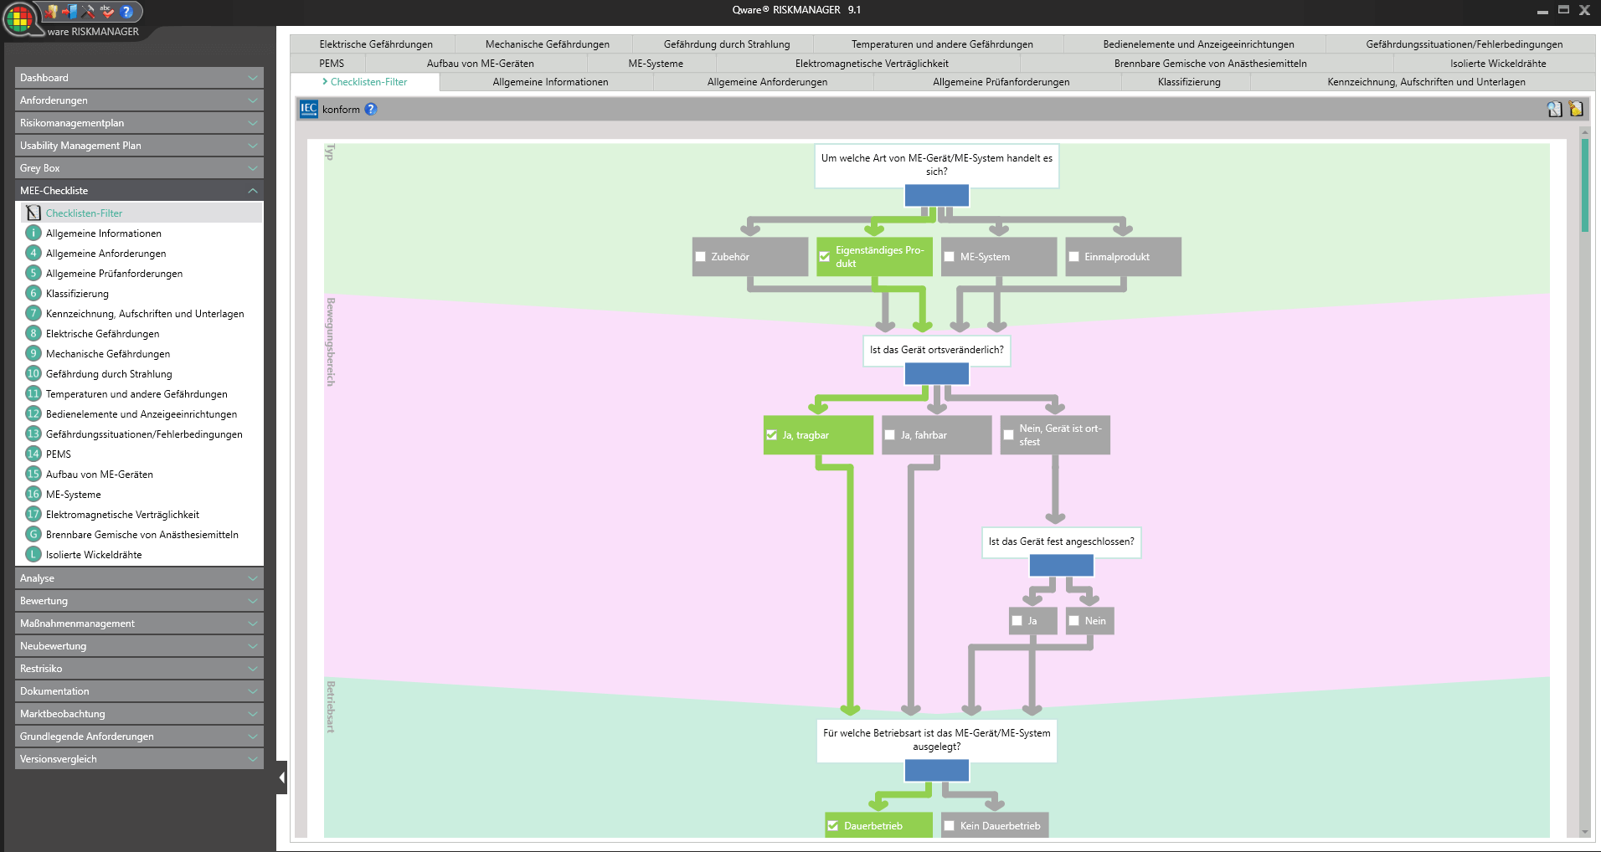
Task: Uncheck the Dauerbetrieb checkbox
Action: 833,826
